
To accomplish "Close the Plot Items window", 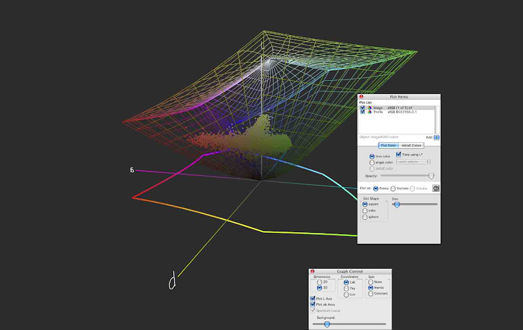I will [x=362, y=97].
